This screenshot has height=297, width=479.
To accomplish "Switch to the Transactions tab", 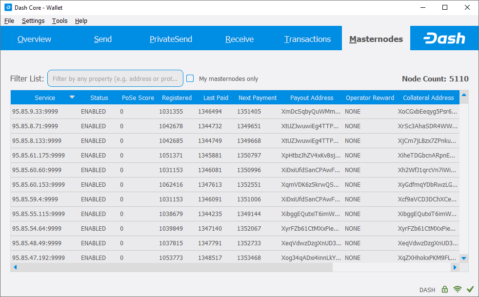I will 307,39.
